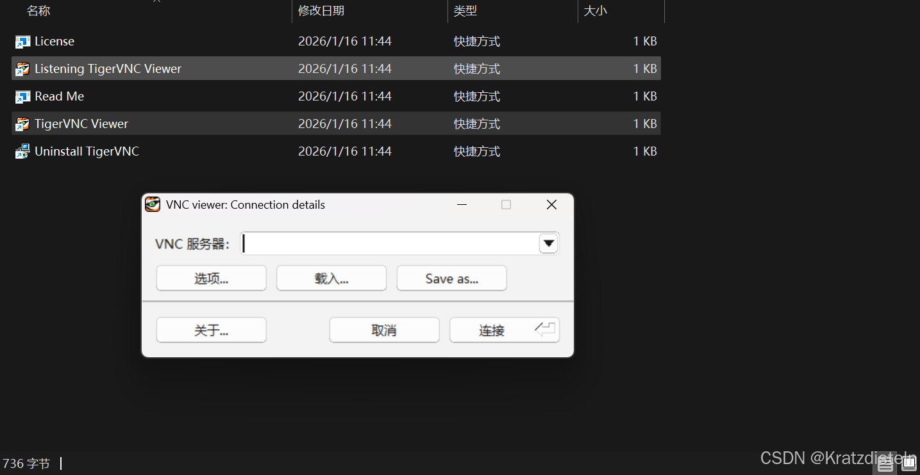This screenshot has height=475, width=920.
Task: Minimize the VNC viewer Connection details dialog
Action: pos(462,205)
